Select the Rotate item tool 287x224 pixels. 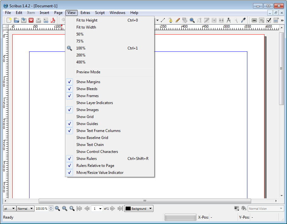click(185, 20)
